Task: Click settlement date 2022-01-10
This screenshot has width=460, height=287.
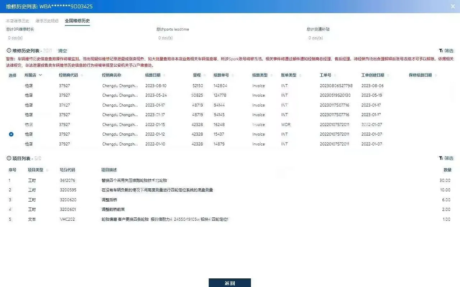Action: tap(155, 144)
